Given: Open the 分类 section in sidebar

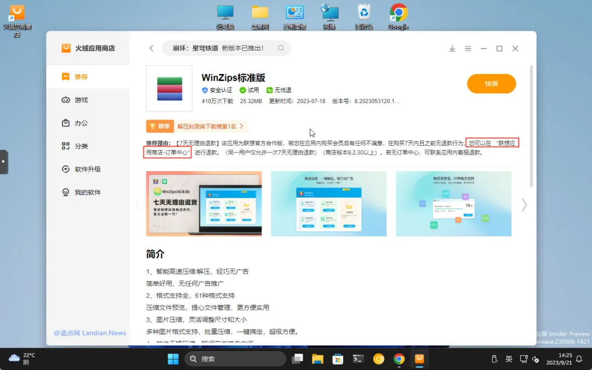Looking at the screenshot, I should (x=88, y=146).
